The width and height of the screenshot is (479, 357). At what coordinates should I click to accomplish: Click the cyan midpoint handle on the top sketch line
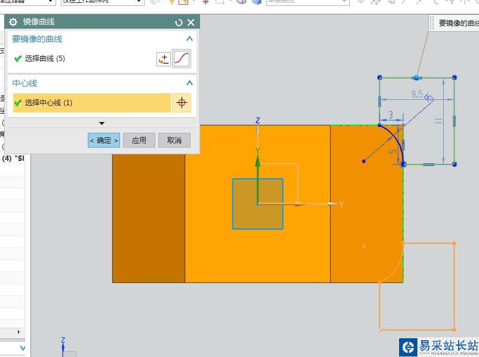417,78
